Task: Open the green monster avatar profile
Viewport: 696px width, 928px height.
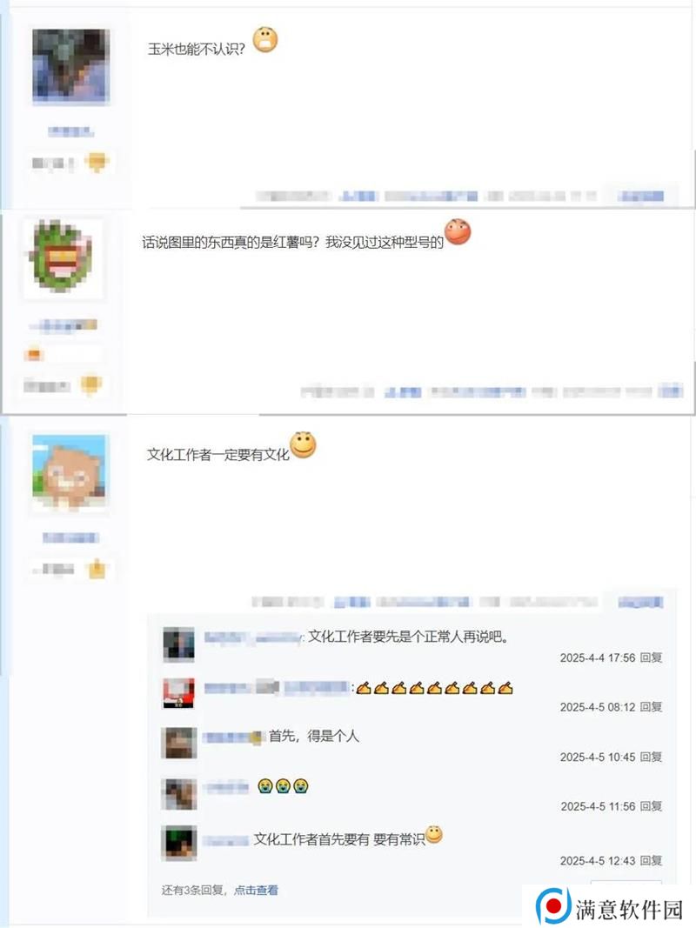Action: [64, 257]
